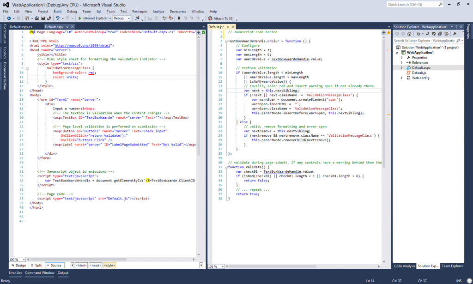Toggle bookmark using the toolbar bookmark icon
The image size is (473, 284).
click(179, 18)
